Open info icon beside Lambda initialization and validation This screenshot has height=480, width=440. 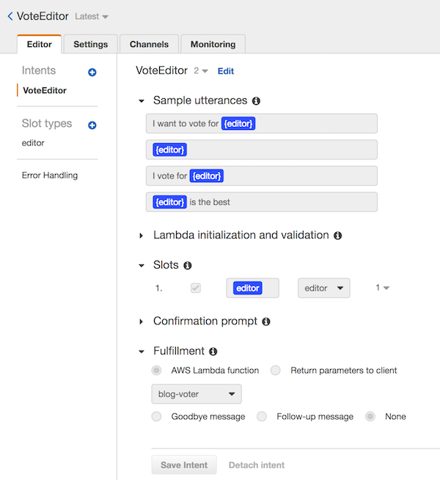click(337, 236)
